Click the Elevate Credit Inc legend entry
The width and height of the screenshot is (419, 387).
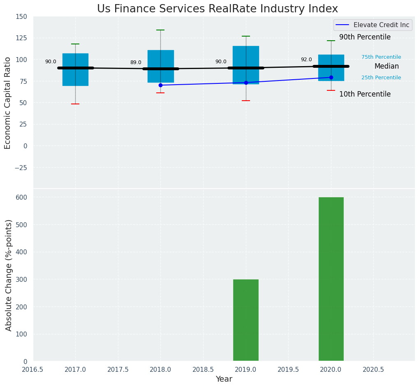(381, 25)
